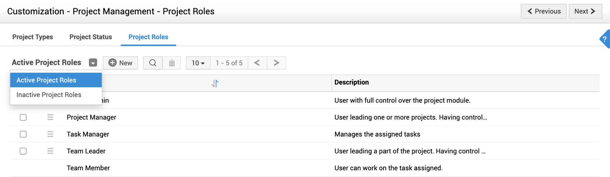Click the search magnifier icon
610x177 pixels.
153,63
